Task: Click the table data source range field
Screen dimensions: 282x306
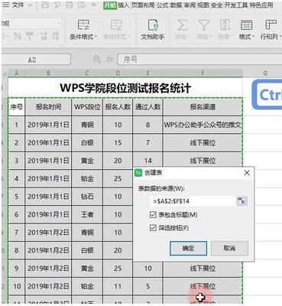Action: tap(193, 201)
